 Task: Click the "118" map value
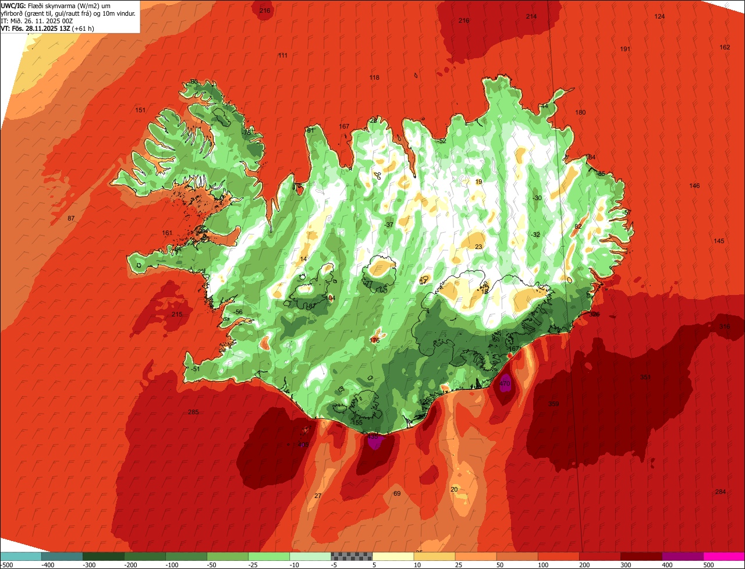[374, 78]
